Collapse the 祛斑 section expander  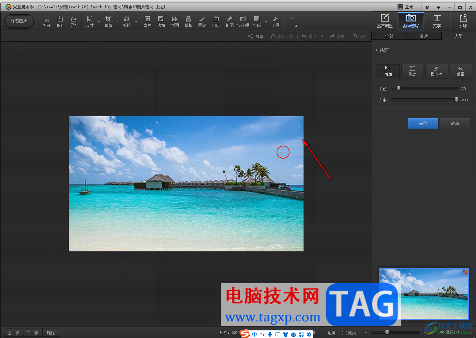(x=377, y=50)
